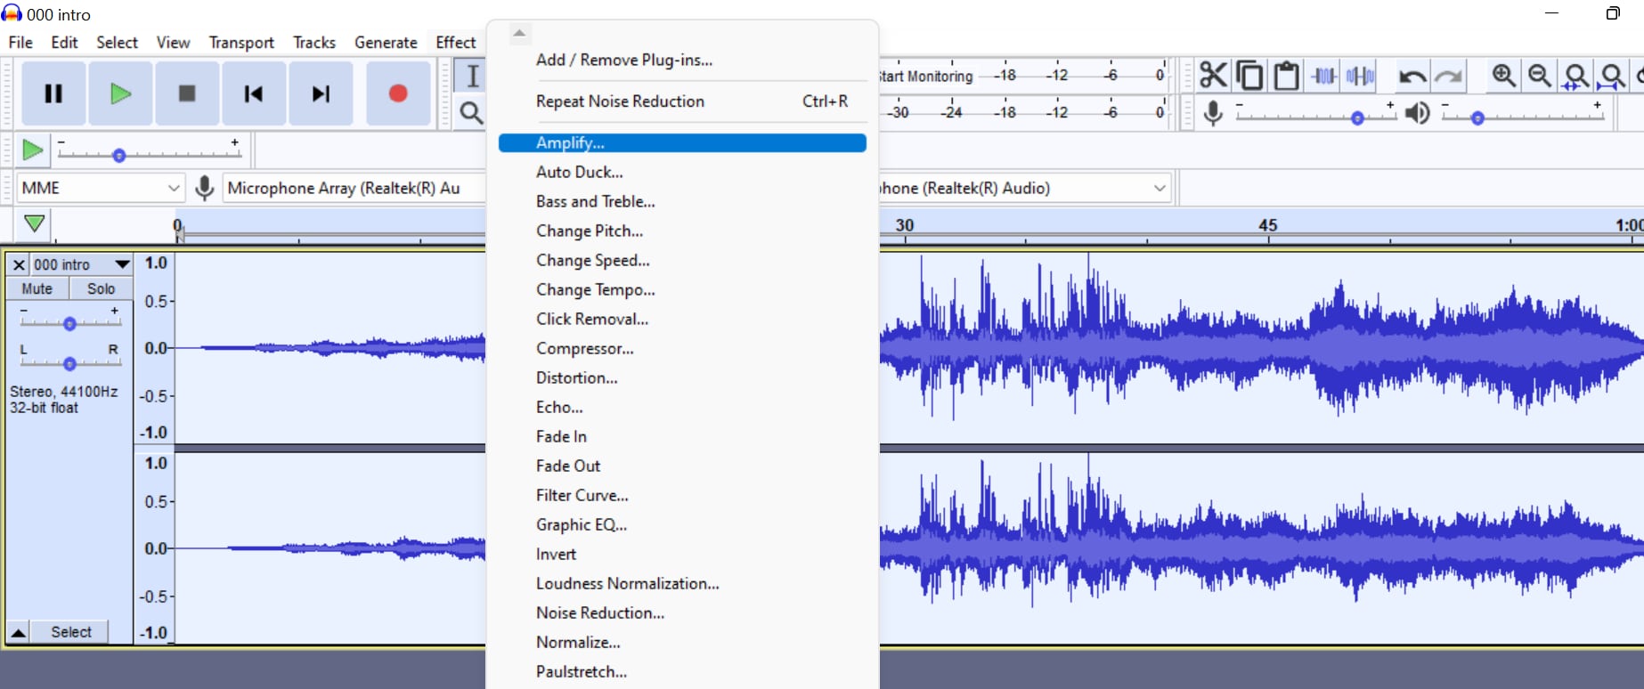
Task: Open the Generate menu
Action: pyautogui.click(x=386, y=43)
